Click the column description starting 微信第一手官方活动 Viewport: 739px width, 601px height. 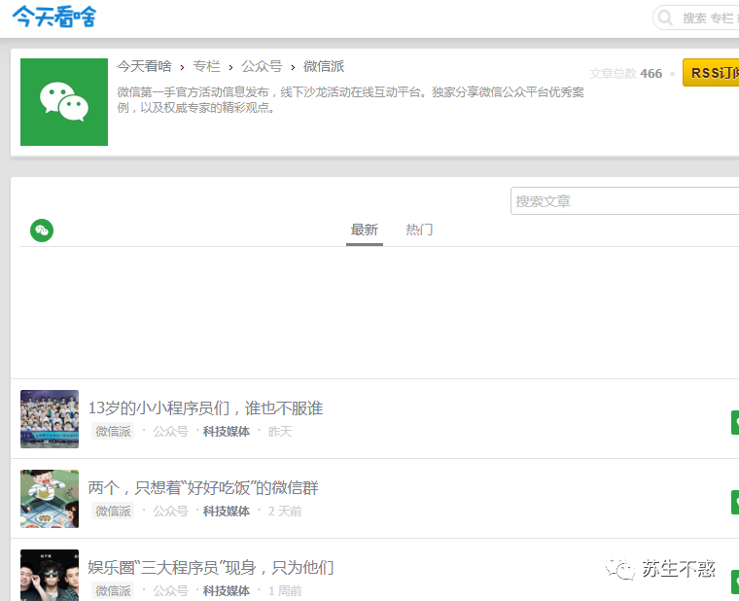point(351,99)
